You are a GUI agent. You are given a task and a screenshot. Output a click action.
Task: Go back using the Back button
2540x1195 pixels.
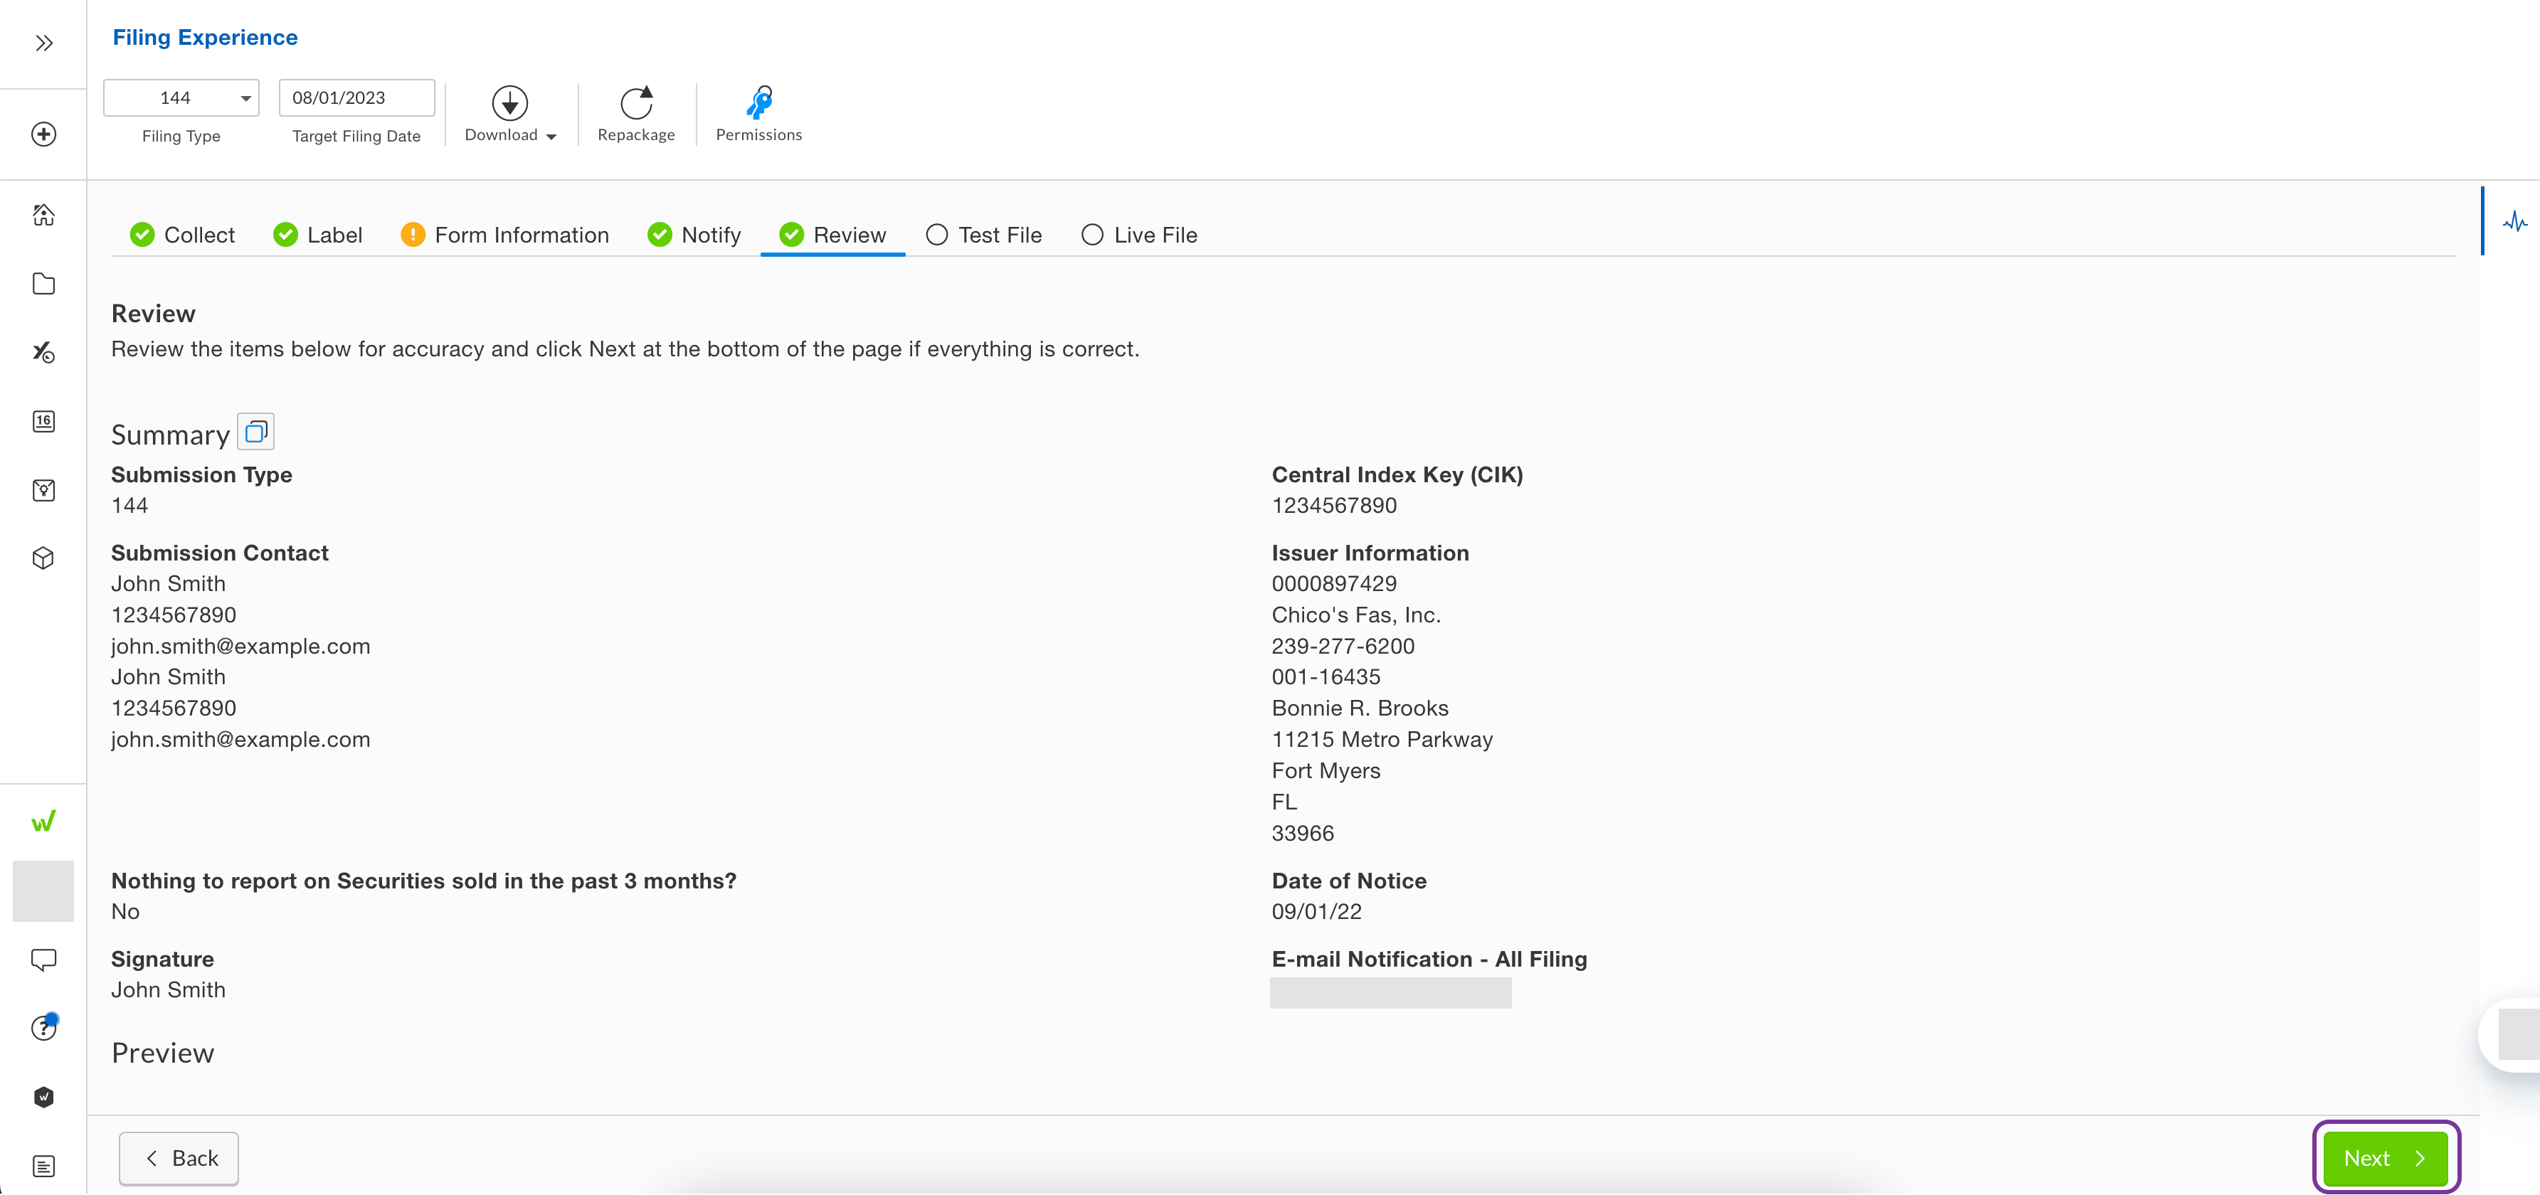pos(179,1159)
